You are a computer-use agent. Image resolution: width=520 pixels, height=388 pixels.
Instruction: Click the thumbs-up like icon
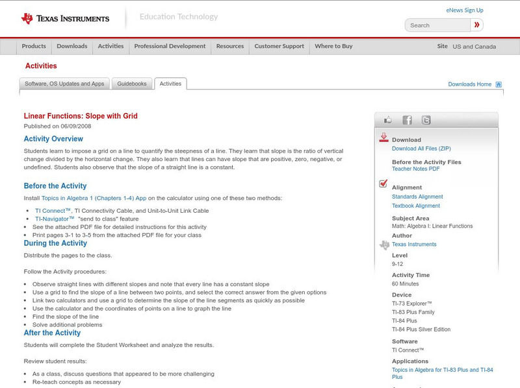(387, 120)
